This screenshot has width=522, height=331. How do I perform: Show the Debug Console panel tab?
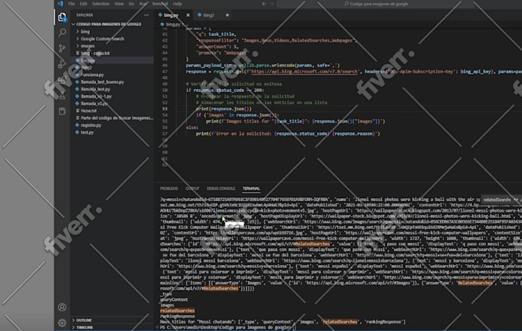click(x=221, y=188)
